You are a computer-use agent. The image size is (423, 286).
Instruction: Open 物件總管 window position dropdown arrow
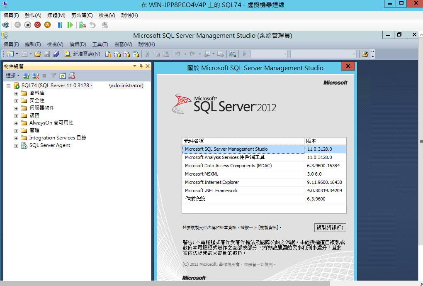click(x=135, y=66)
